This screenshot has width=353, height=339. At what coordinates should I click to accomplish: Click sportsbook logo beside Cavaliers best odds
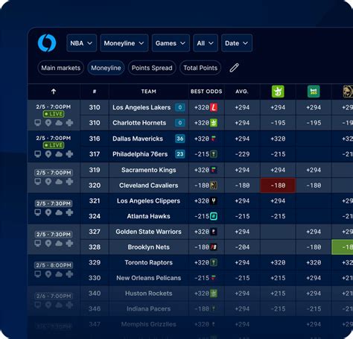click(214, 186)
